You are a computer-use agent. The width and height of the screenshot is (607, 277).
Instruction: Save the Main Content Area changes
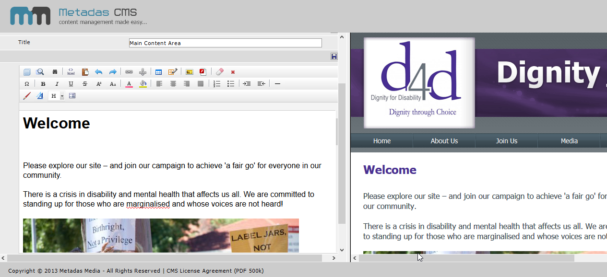click(x=333, y=56)
